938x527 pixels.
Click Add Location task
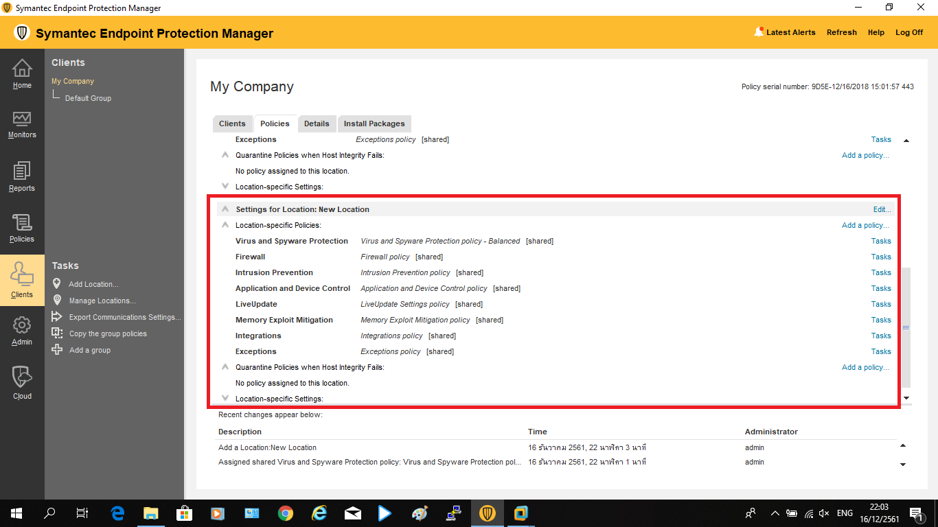point(93,284)
